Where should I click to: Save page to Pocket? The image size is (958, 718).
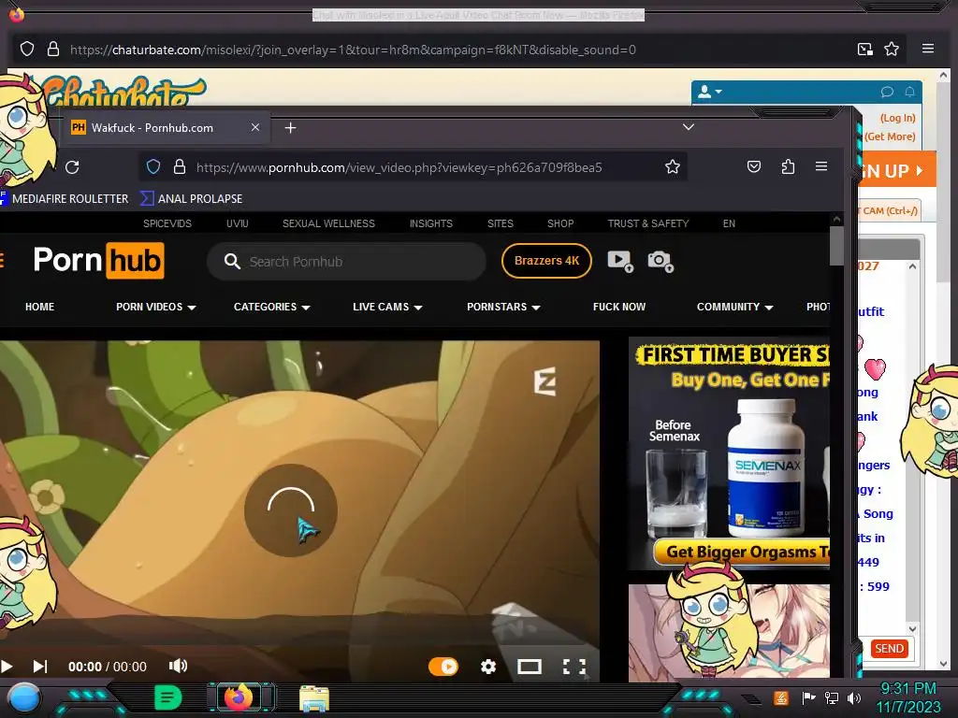point(754,166)
